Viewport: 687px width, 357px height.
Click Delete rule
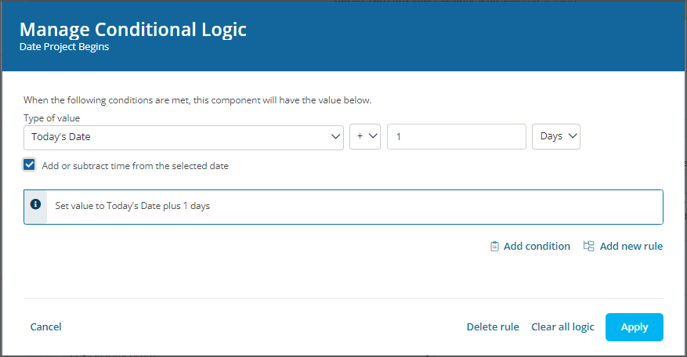click(x=493, y=326)
